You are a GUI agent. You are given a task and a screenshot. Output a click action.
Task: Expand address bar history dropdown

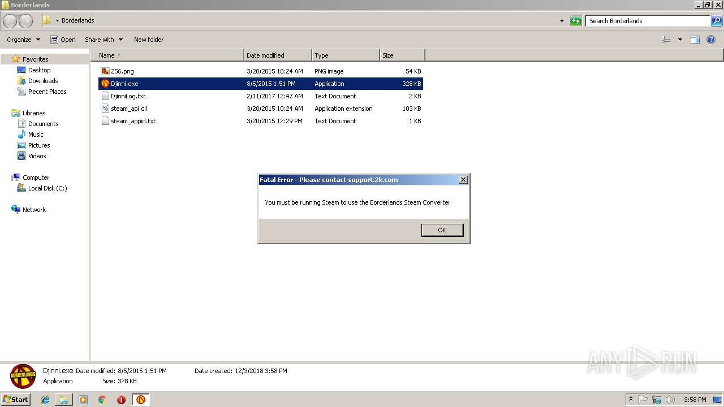click(562, 21)
